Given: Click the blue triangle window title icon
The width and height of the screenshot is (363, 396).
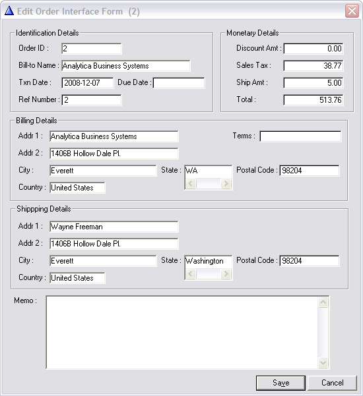Looking at the screenshot, I should pos(9,11).
